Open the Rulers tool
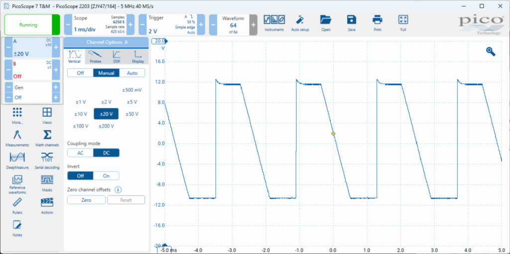Image resolution: width=510 pixels, height=254 pixels. [17, 204]
